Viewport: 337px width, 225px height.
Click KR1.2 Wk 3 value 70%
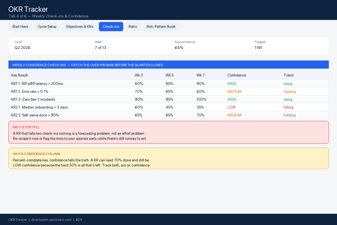(x=139, y=91)
